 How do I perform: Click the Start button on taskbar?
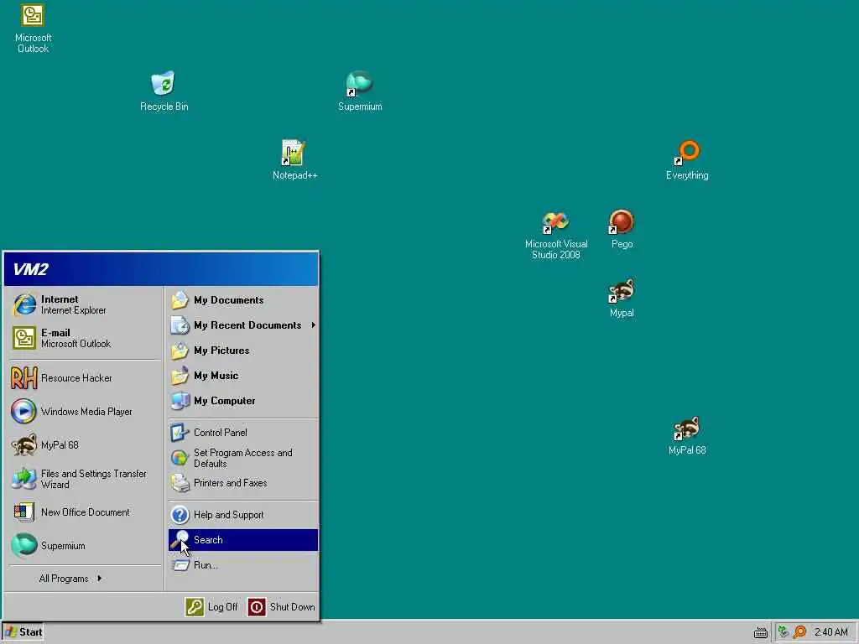23,632
